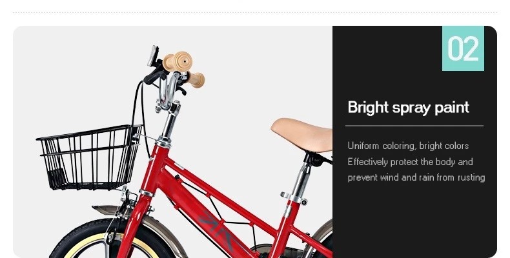Viewport: 510px width, 258px height.
Task: Click the wooden-colored handlebar grip
Action: click(x=178, y=62)
